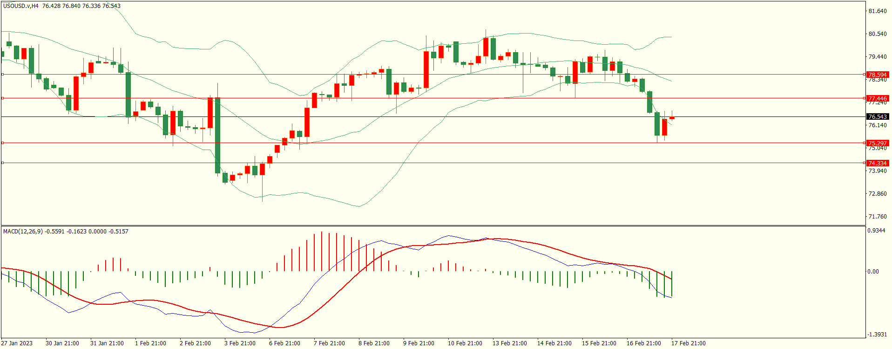Image resolution: width=892 pixels, height=349 pixels.
Task: Select the MACD(12,26,9) indicator label
Action: point(23,232)
